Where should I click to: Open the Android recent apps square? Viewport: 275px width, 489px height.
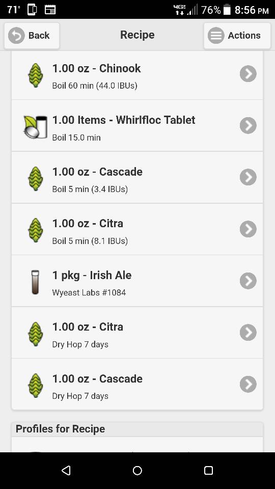click(208, 470)
